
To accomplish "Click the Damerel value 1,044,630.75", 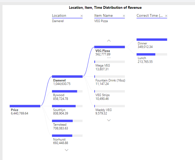I will (62, 84).
